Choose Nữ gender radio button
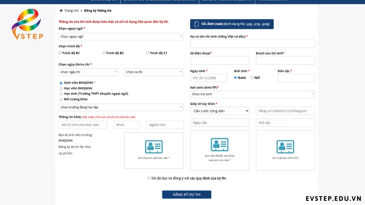This screenshot has width=365, height=205. click(252, 77)
